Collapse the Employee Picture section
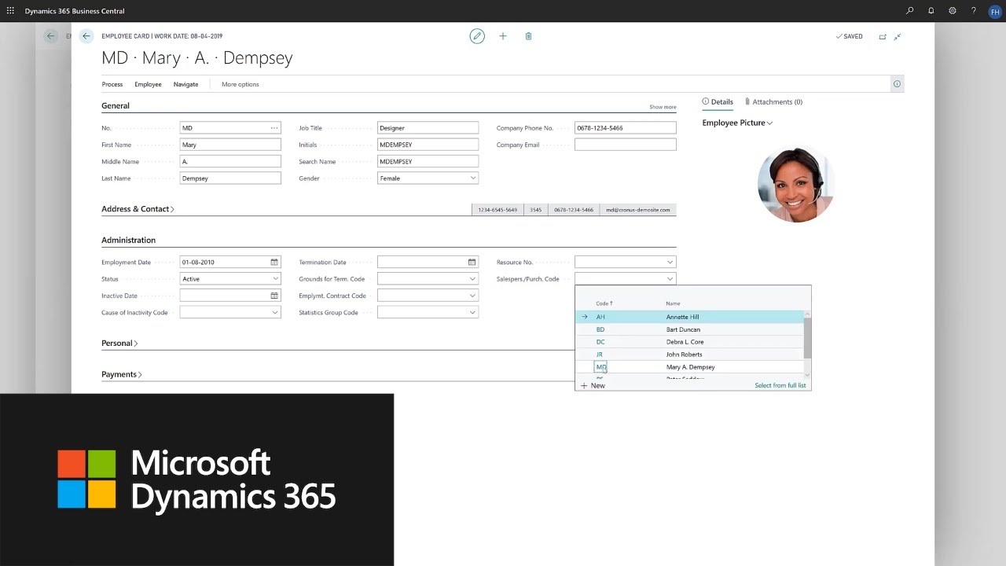The image size is (1006, 566). (x=737, y=123)
